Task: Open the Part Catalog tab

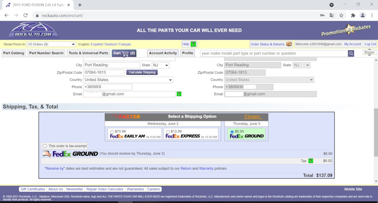Action: tap(14, 53)
